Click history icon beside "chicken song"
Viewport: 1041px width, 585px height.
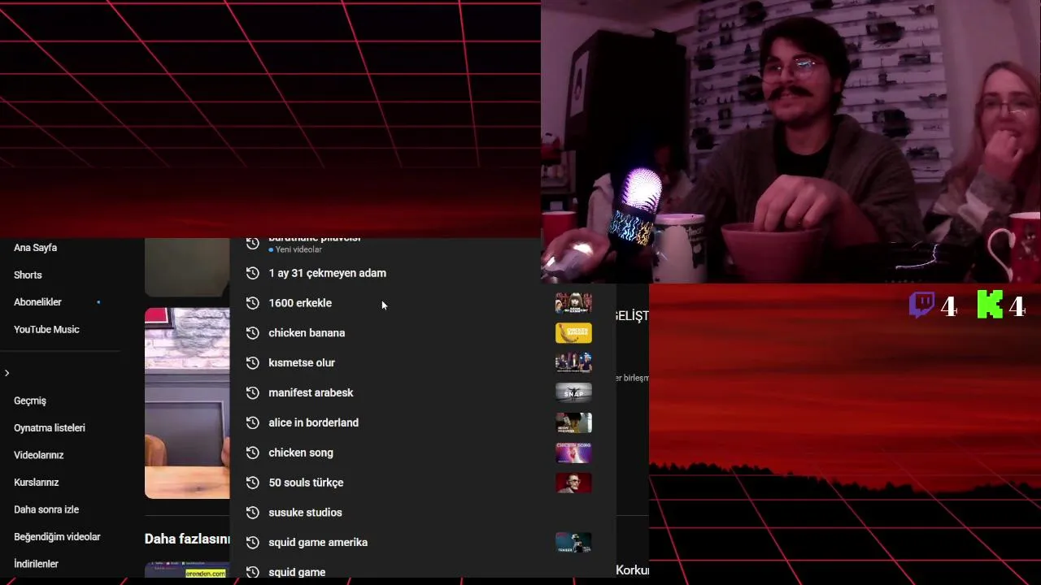(252, 453)
